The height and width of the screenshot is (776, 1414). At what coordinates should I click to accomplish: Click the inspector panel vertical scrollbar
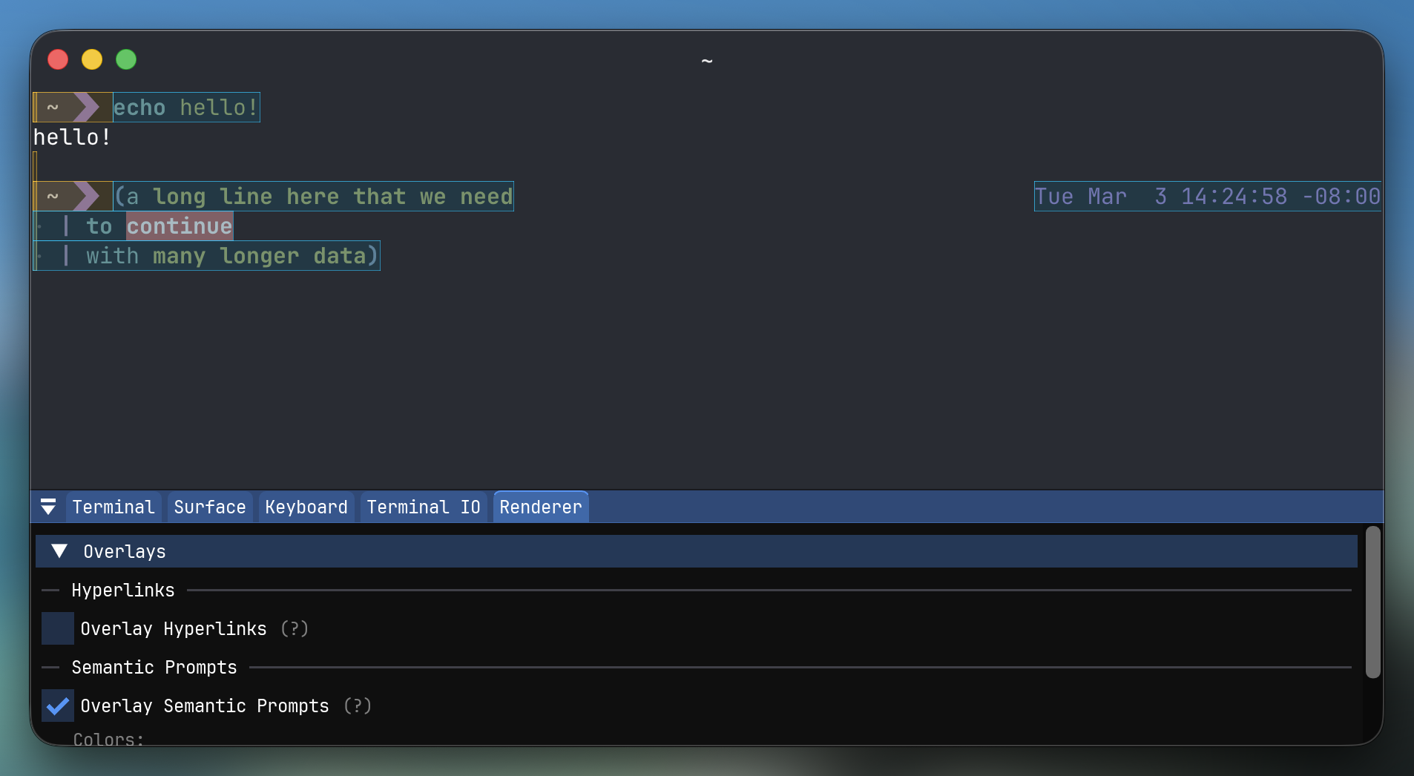coord(1372,602)
